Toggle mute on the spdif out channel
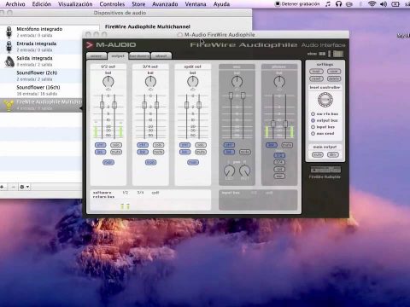The image size is (410, 307). (201, 152)
